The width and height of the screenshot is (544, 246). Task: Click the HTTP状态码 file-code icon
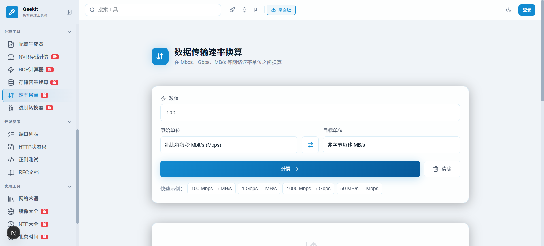pyautogui.click(x=11, y=147)
